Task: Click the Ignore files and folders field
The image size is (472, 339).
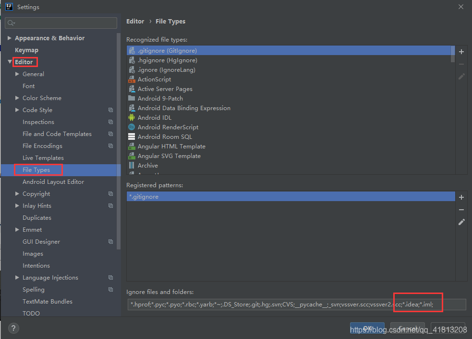Action: pos(297,305)
